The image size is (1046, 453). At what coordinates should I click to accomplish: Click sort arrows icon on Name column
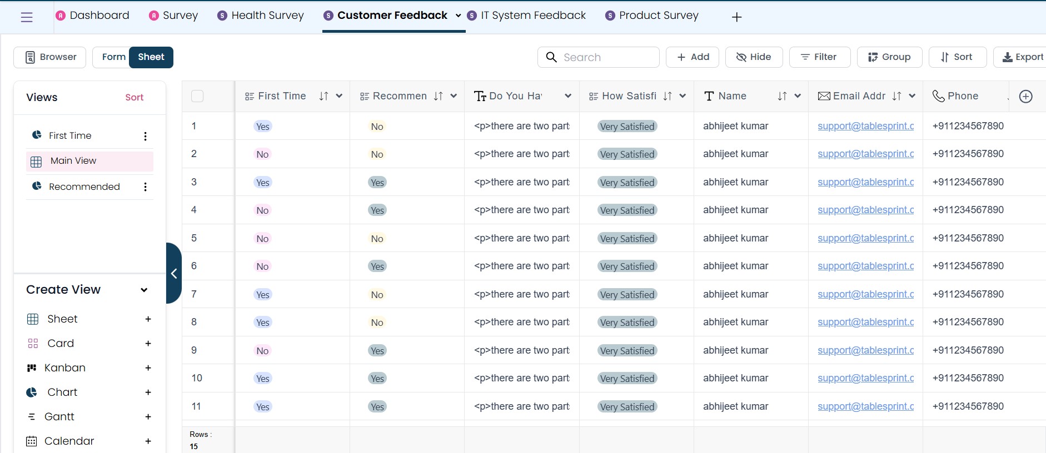(x=782, y=97)
